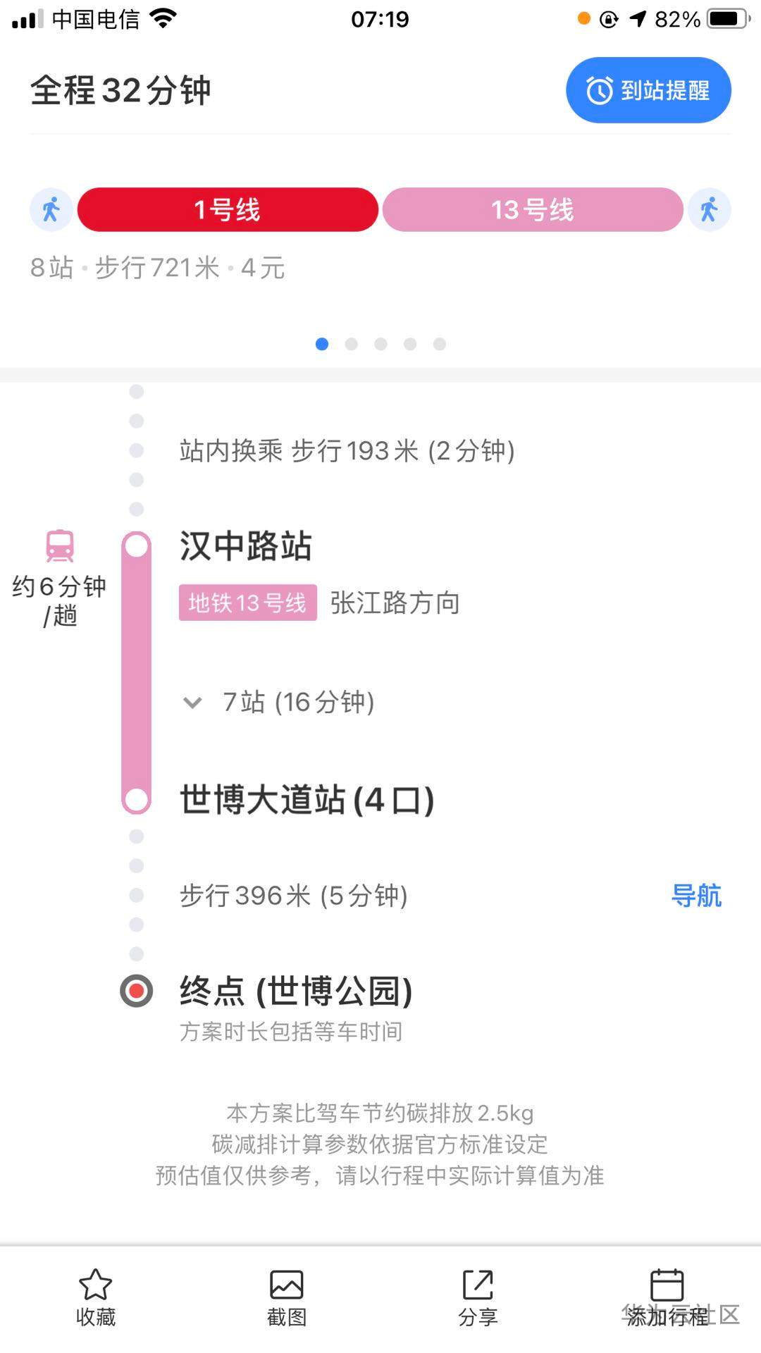Select the pink 13号线 route segment

532,209
